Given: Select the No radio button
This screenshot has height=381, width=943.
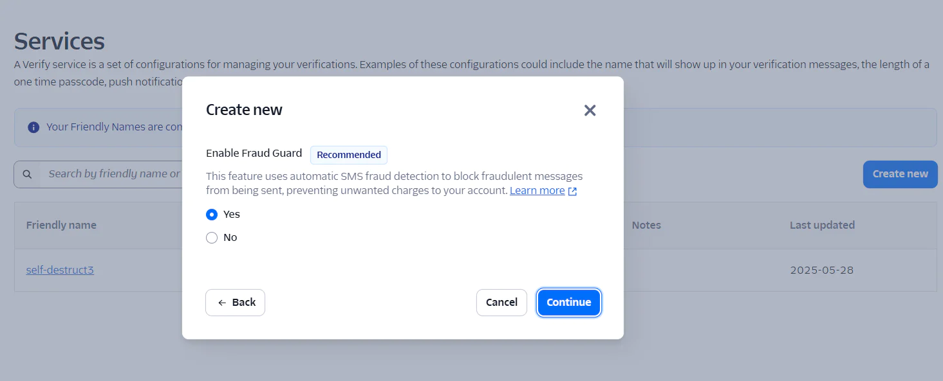Looking at the screenshot, I should pyautogui.click(x=212, y=237).
